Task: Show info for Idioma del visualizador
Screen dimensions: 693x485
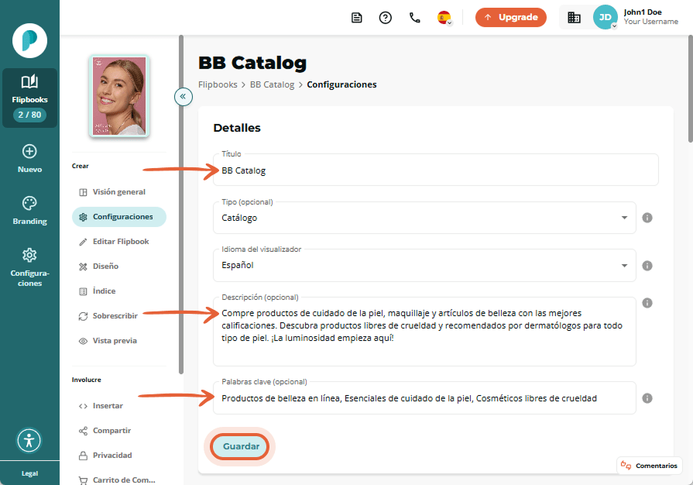Action: [x=647, y=265]
